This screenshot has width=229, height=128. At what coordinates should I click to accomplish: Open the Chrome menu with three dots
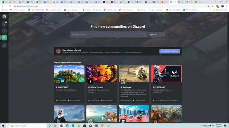227,6
